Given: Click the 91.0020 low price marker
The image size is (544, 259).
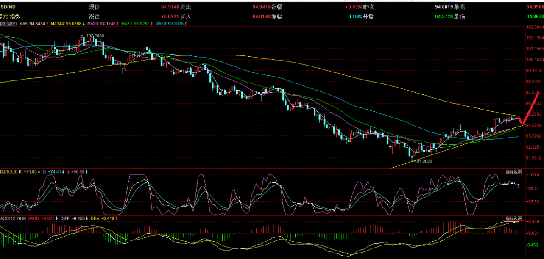Looking at the screenshot, I should [x=424, y=161].
